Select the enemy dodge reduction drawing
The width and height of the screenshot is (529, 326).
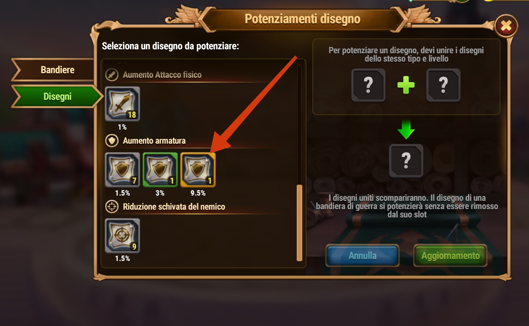coord(122,236)
